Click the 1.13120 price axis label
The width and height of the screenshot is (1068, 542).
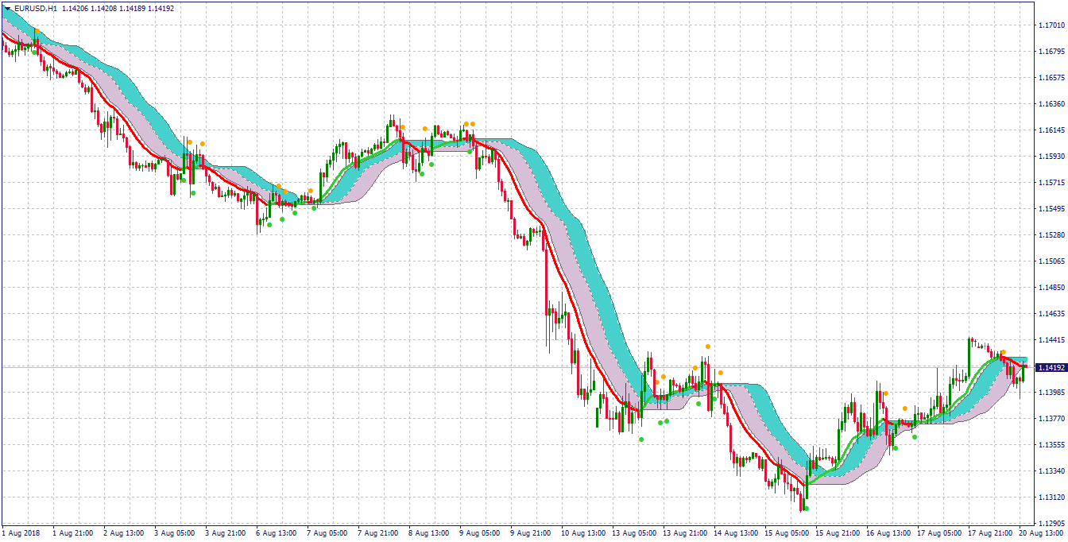(1051, 498)
